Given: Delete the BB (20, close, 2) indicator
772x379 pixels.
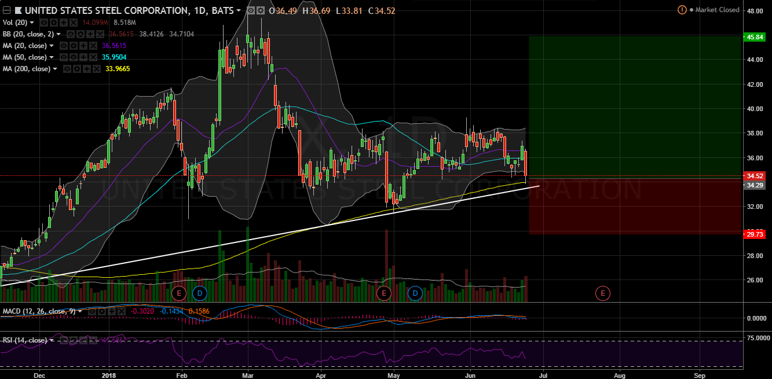Looking at the screenshot, I should [100, 34].
